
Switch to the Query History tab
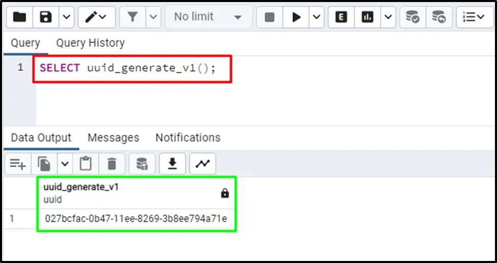(x=90, y=43)
